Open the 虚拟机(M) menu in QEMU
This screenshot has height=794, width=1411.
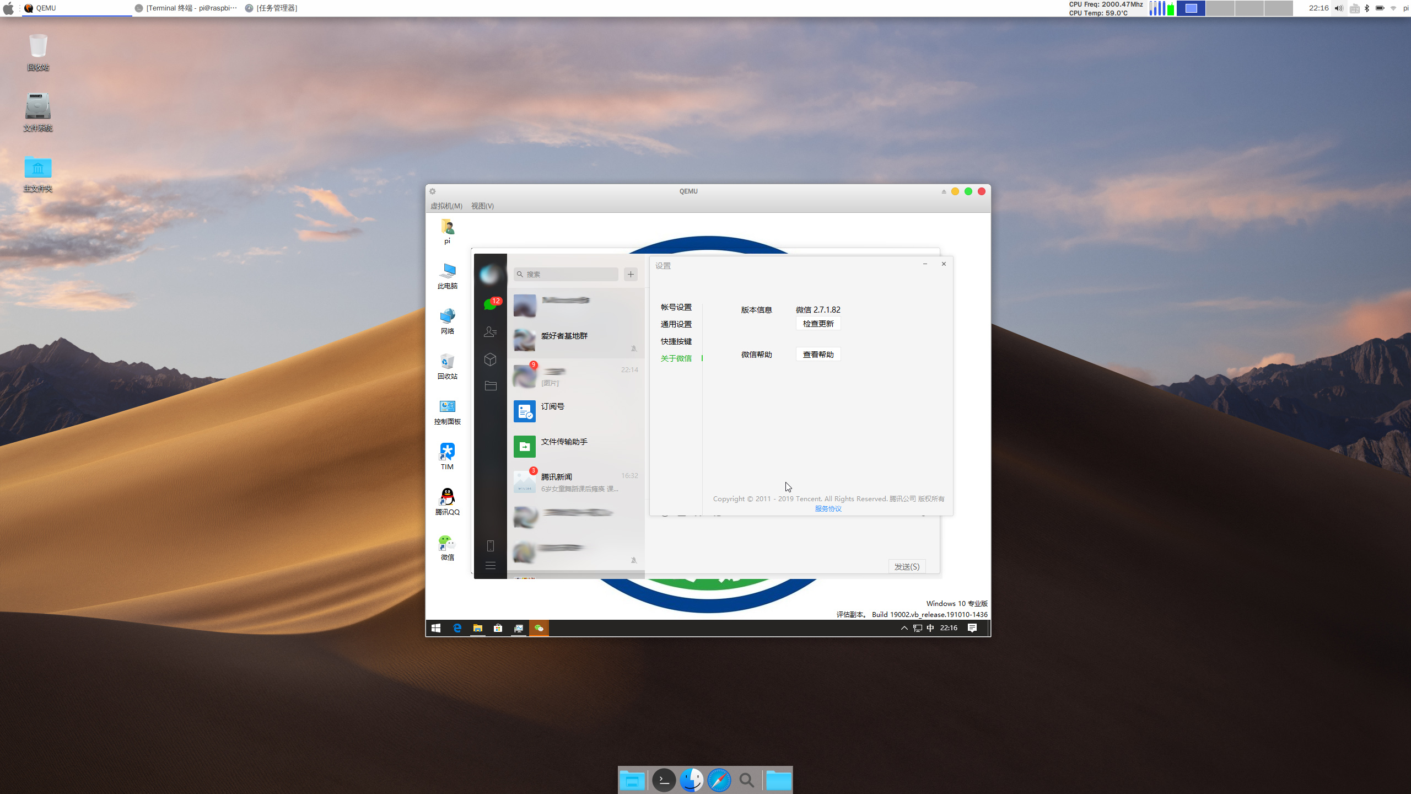point(446,206)
